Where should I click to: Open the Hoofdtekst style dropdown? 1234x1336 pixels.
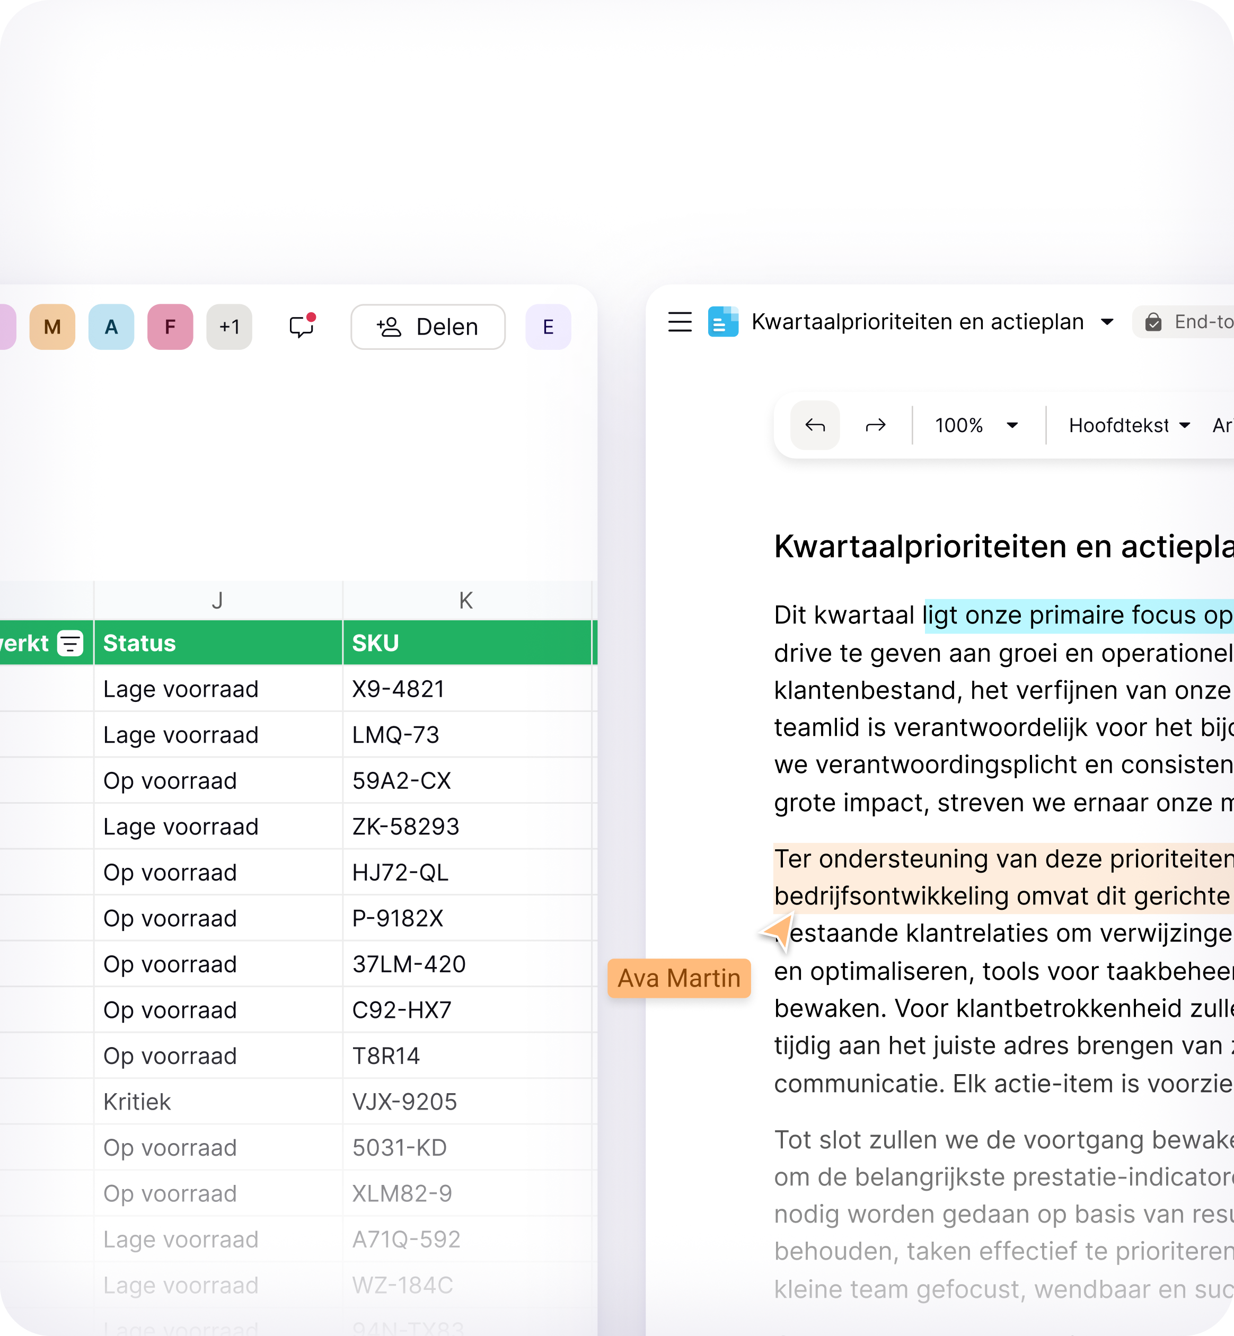(1129, 425)
